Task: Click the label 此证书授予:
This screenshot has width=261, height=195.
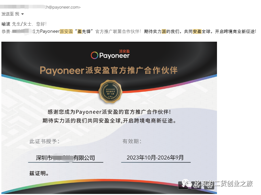Action: pyautogui.click(x=44, y=141)
